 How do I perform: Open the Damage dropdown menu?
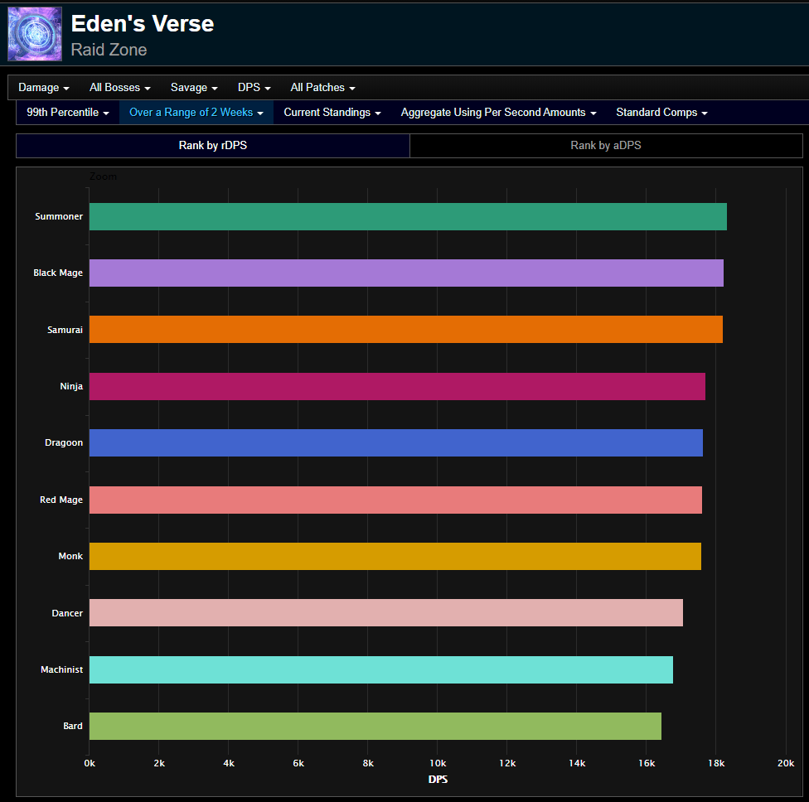(43, 88)
